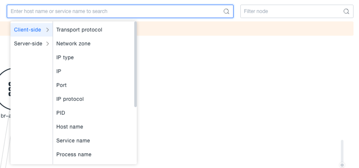Select the PID option
359x168 pixels.
coord(61,113)
